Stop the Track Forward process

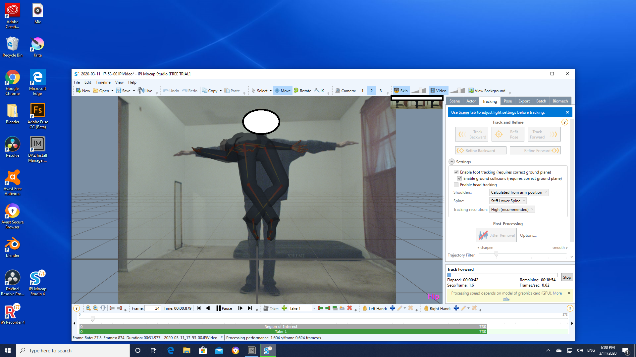coord(567,277)
